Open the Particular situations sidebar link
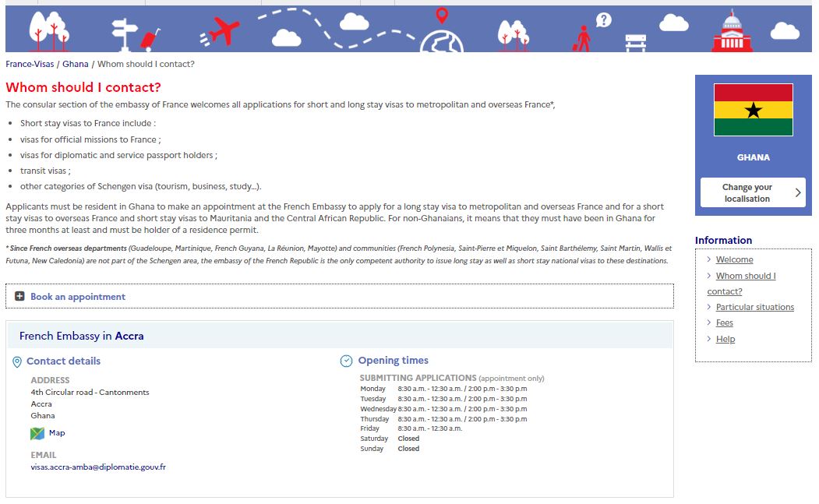The image size is (819, 504). coord(755,307)
